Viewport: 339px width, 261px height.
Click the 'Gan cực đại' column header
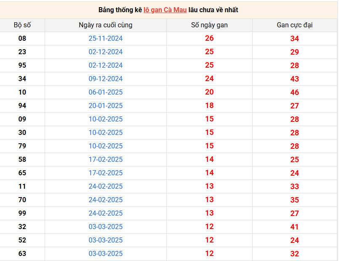pos(294,25)
